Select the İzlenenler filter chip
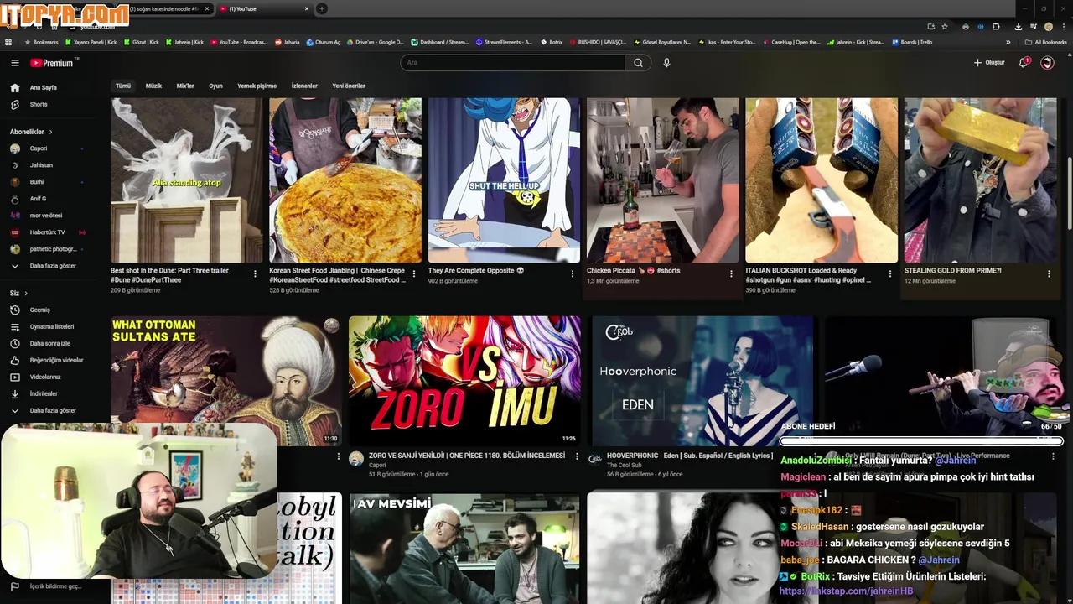The image size is (1073, 604). (304, 86)
